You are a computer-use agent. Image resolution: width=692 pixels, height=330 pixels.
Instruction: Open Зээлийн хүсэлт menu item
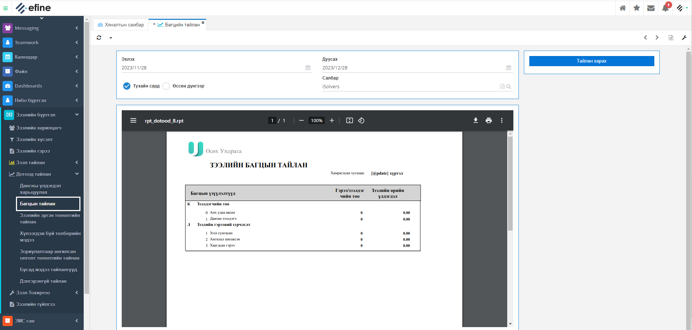pos(34,139)
